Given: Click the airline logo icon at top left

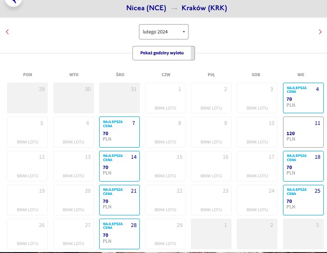Looking at the screenshot, I should tap(13, 2).
